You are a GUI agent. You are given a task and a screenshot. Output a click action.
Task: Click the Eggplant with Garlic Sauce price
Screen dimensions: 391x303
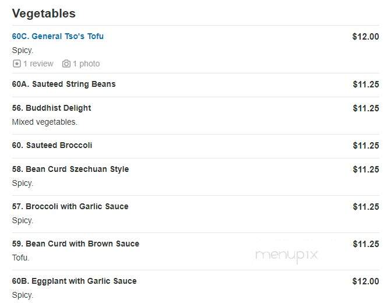coord(365,281)
